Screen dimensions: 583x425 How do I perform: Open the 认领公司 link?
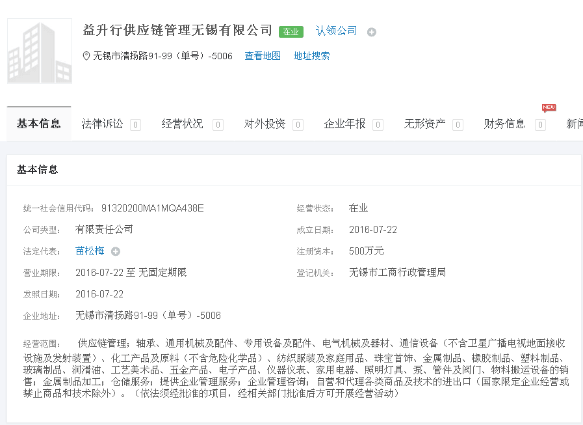(336, 31)
